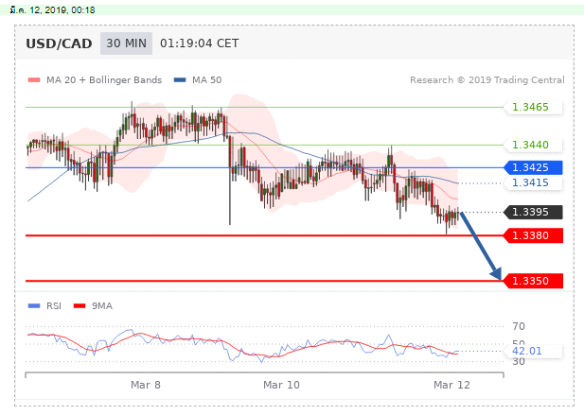Image resolution: width=584 pixels, height=415 pixels.
Task: Click the USD/CAD pair title
Action: click(x=59, y=43)
